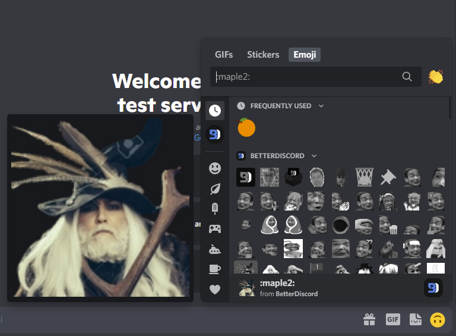Jump to the People emoji category

pos(215,168)
